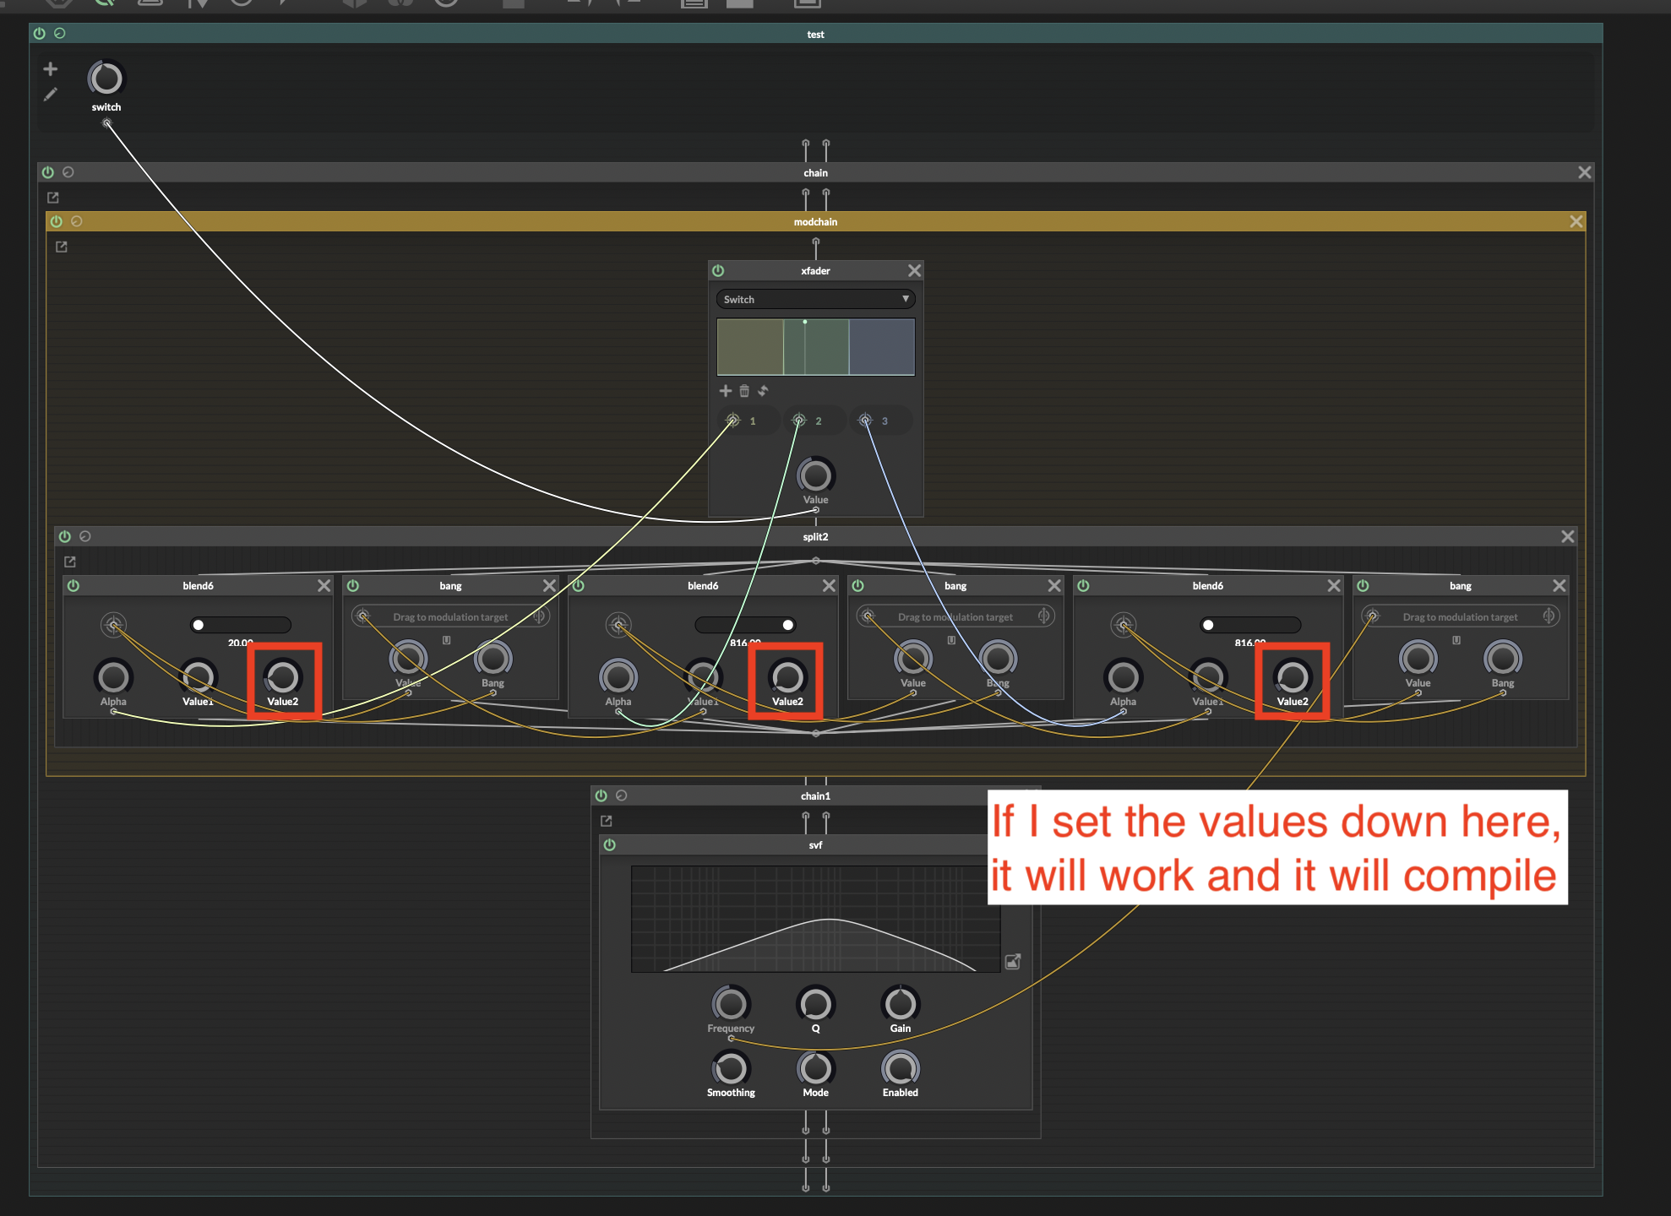The image size is (1671, 1216).
Task: Disable the svf filter module
Action: click(609, 844)
